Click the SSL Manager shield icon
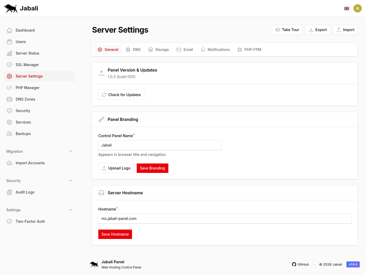Image resolution: width=366 pixels, height=275 pixels. [9, 65]
